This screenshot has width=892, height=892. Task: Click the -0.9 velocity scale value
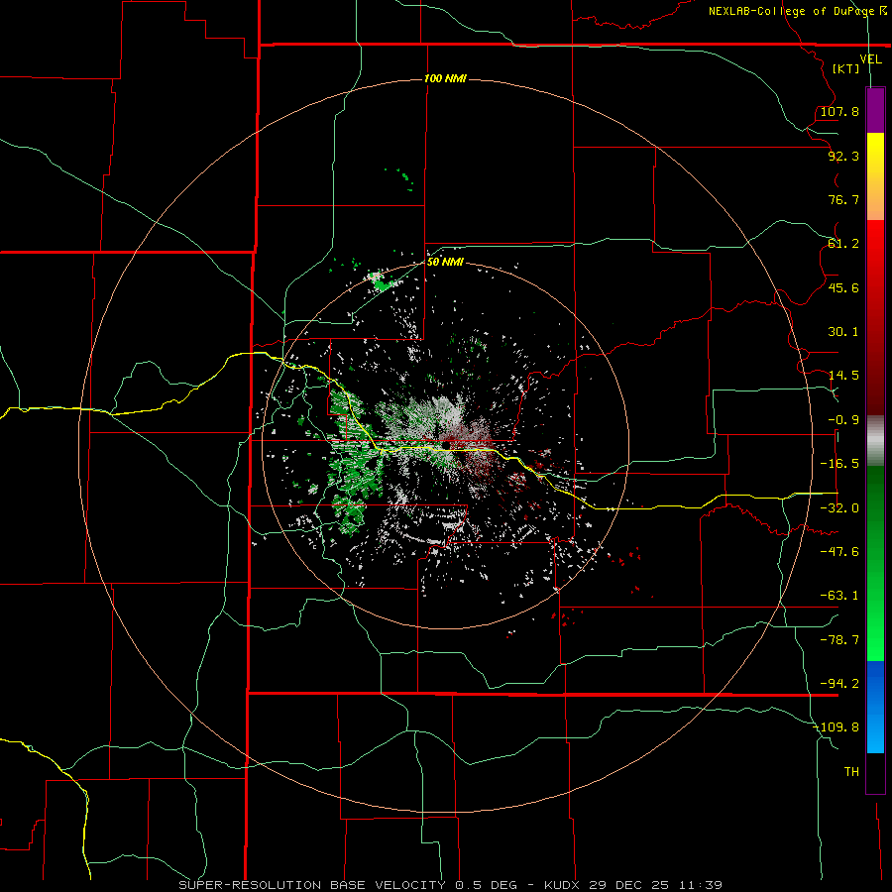843,420
